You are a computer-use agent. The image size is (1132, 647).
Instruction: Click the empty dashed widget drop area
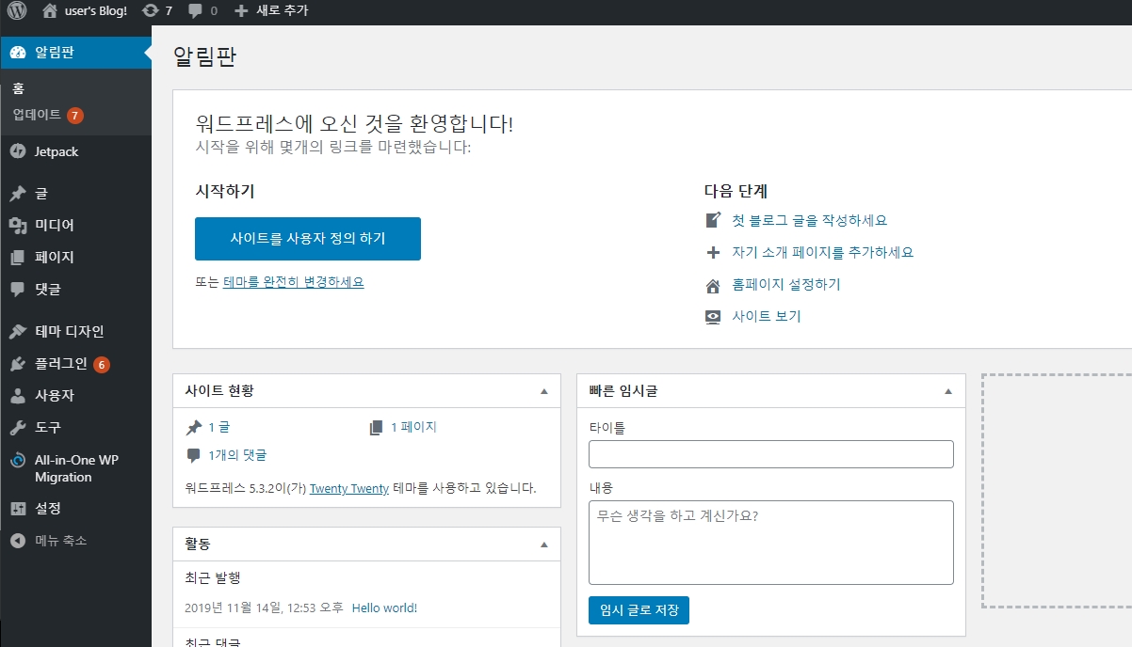point(1057,491)
